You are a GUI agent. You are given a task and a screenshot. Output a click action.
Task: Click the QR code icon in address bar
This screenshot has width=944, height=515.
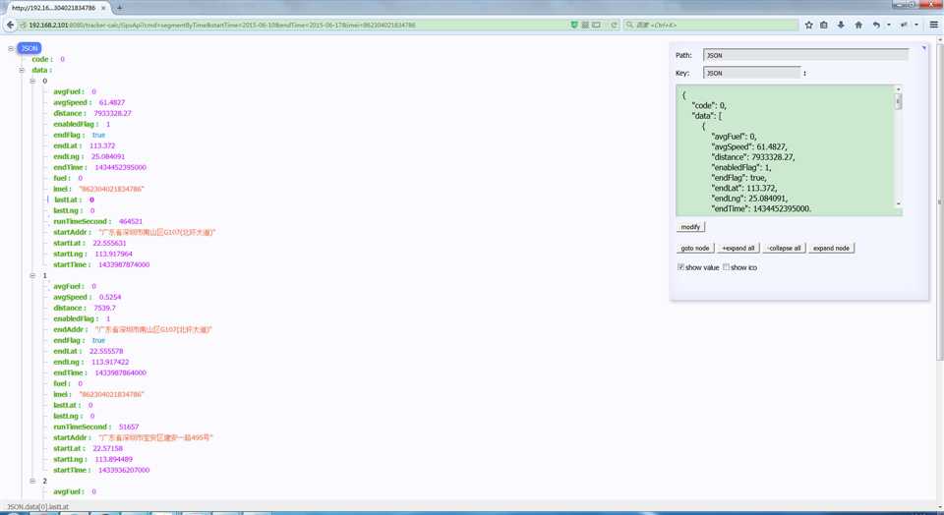point(584,25)
